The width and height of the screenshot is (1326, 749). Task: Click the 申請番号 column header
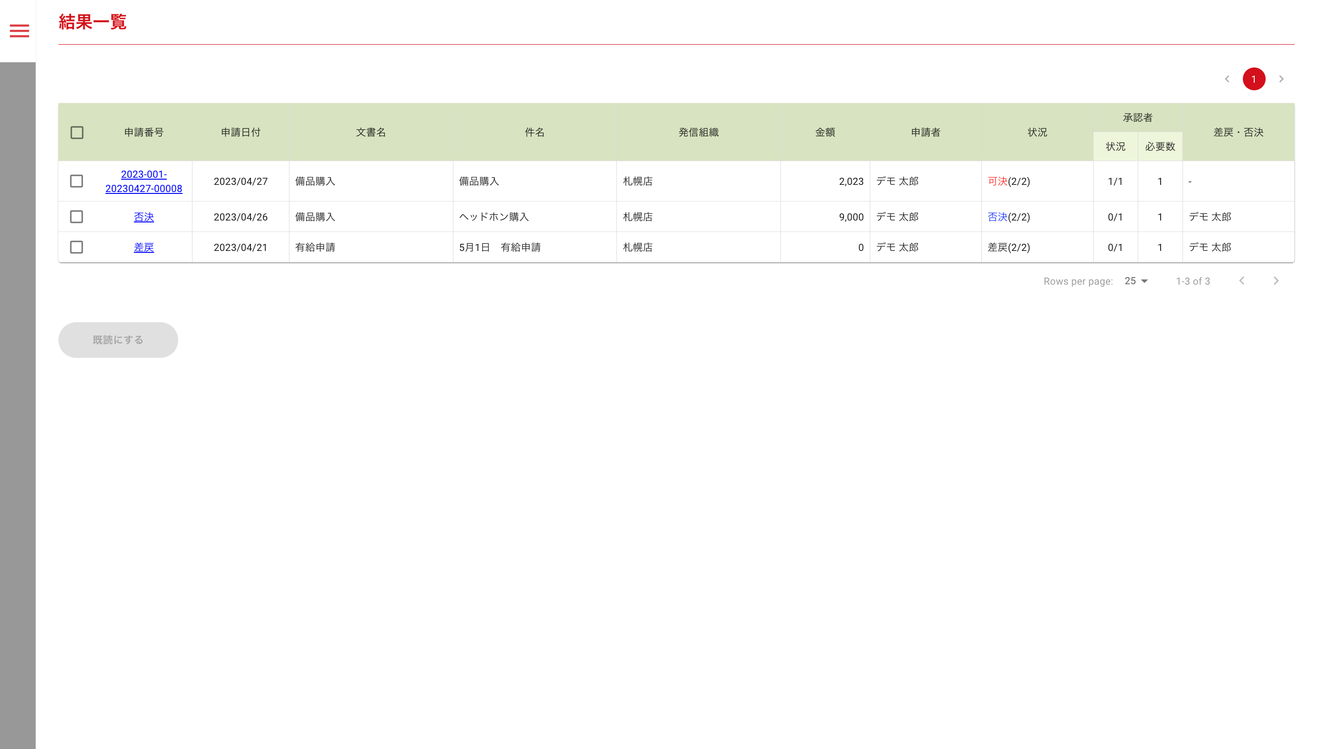(x=144, y=132)
